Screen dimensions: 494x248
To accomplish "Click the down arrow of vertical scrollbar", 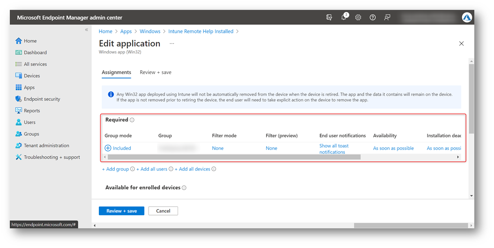I will [x=472, y=195].
